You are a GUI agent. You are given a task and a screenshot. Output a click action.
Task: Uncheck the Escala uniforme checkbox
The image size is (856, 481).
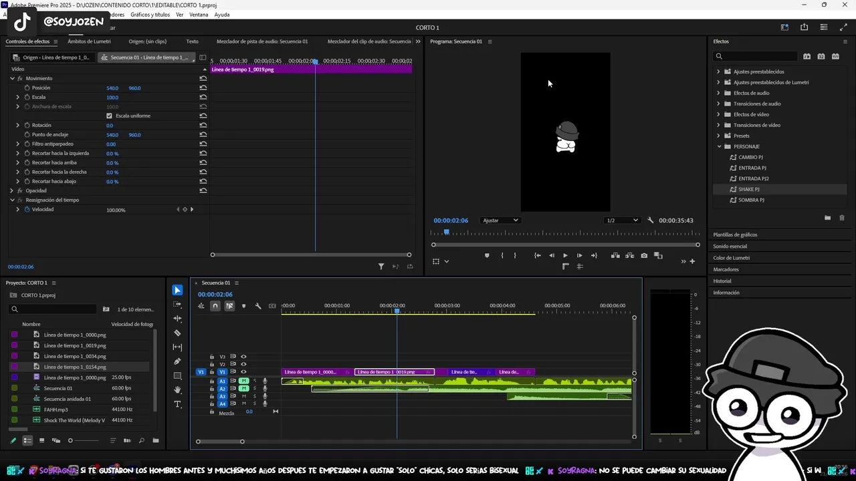point(110,116)
